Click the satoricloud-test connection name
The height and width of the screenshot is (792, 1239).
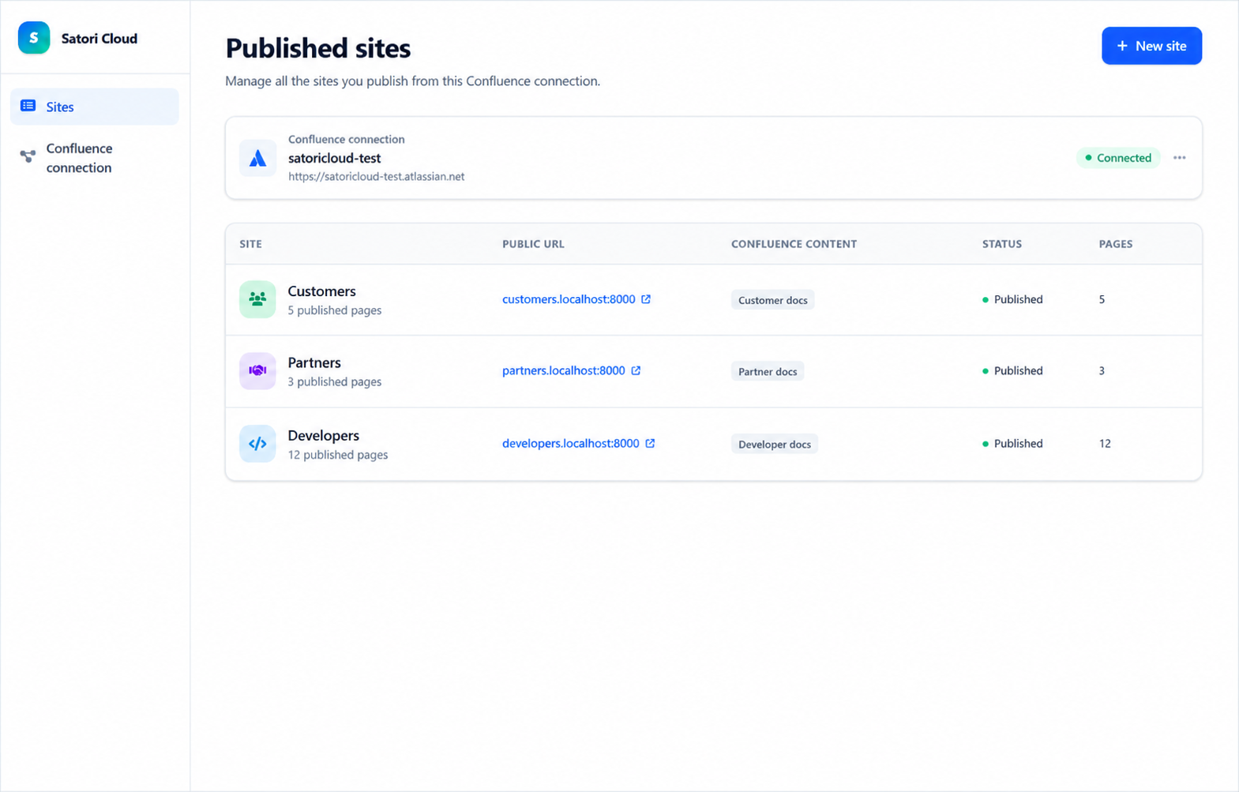(334, 158)
